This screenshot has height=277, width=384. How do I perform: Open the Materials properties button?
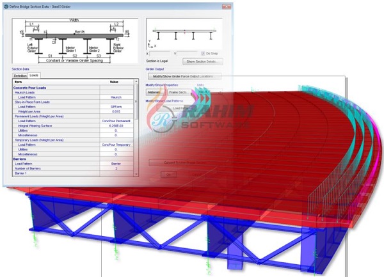(x=156, y=92)
